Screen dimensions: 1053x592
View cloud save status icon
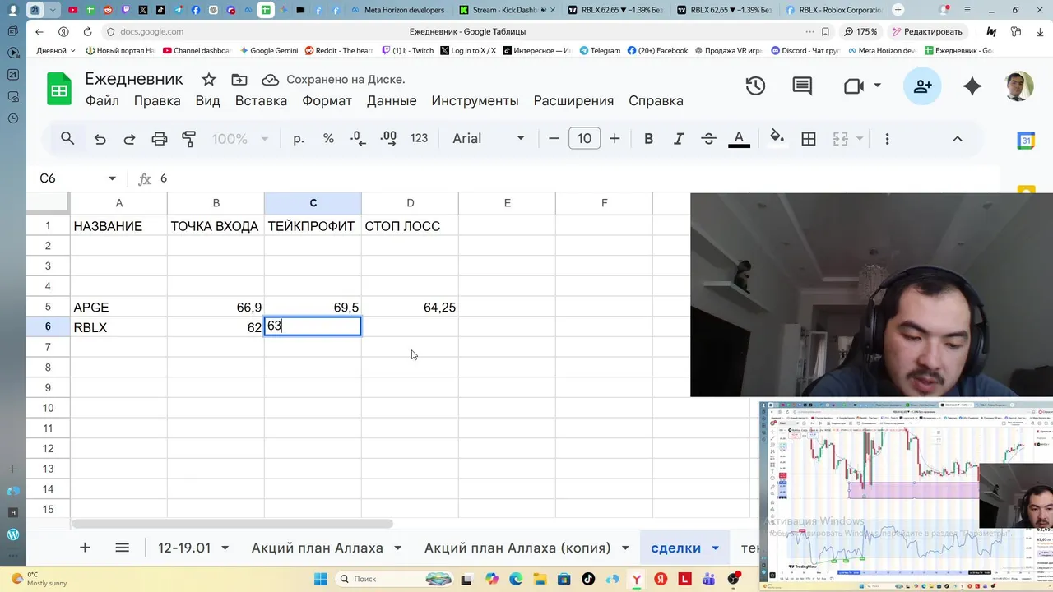point(270,80)
